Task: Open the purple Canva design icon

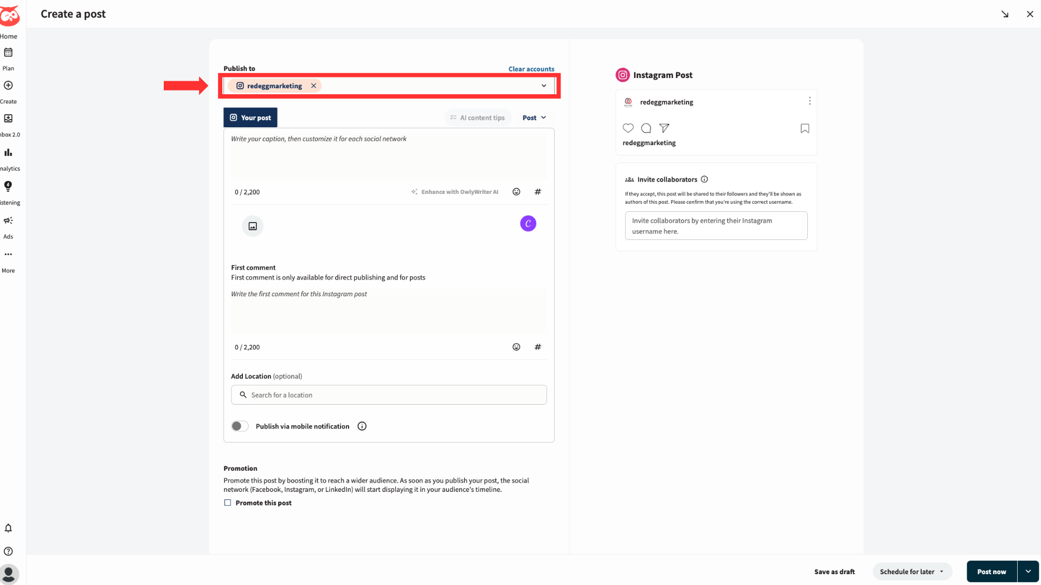Action: point(528,224)
